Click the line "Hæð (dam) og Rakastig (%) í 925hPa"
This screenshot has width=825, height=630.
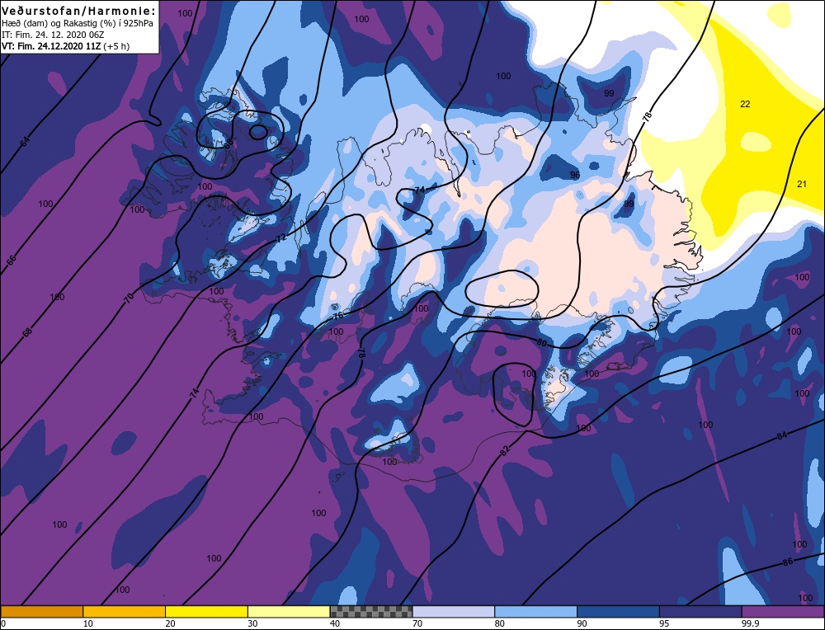(78, 24)
